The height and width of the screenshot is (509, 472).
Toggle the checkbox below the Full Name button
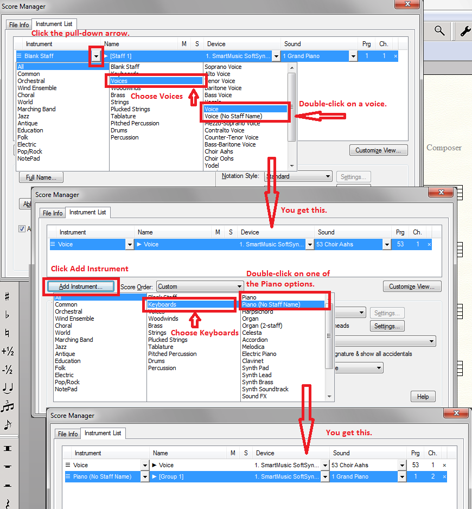tap(22, 228)
